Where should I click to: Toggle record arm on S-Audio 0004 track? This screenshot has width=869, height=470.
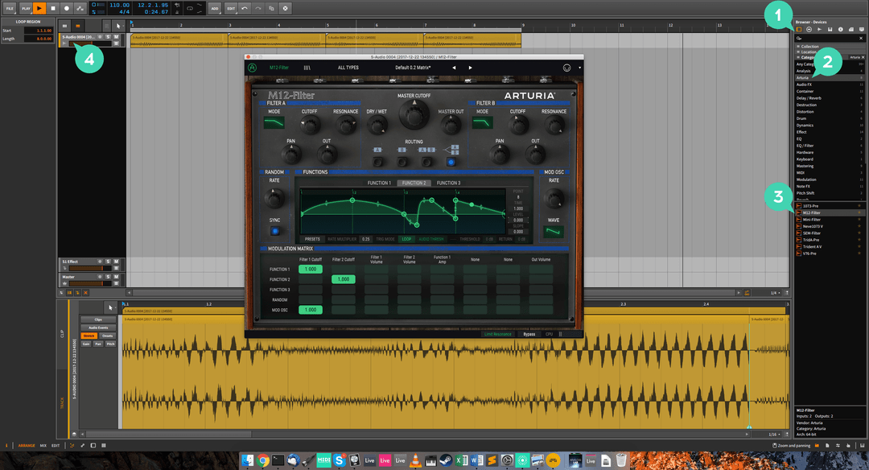click(101, 37)
